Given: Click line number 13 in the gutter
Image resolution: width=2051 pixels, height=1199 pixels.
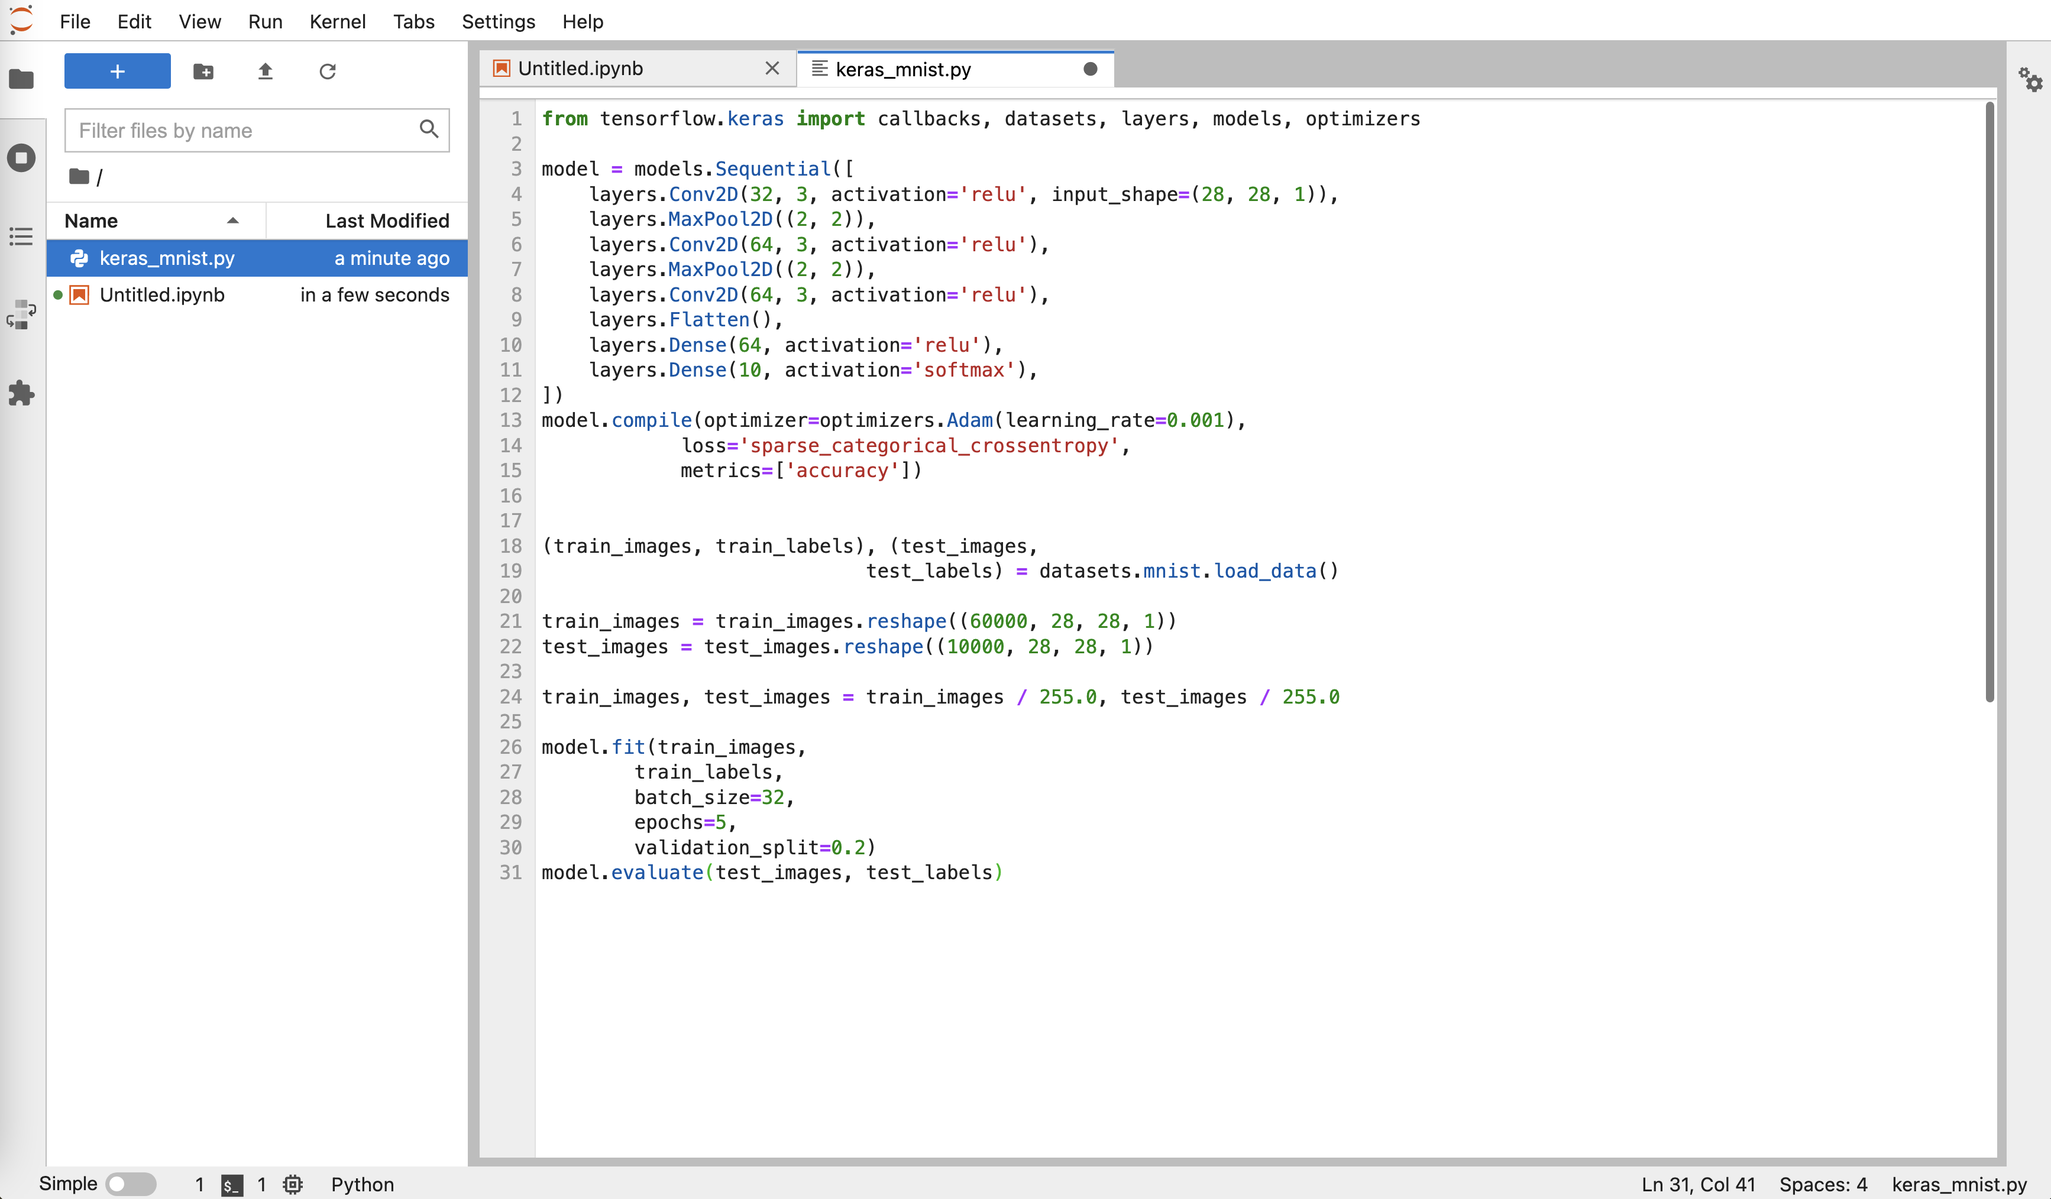Looking at the screenshot, I should tap(510, 420).
